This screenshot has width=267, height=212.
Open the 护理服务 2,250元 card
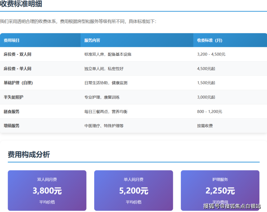click(220, 190)
